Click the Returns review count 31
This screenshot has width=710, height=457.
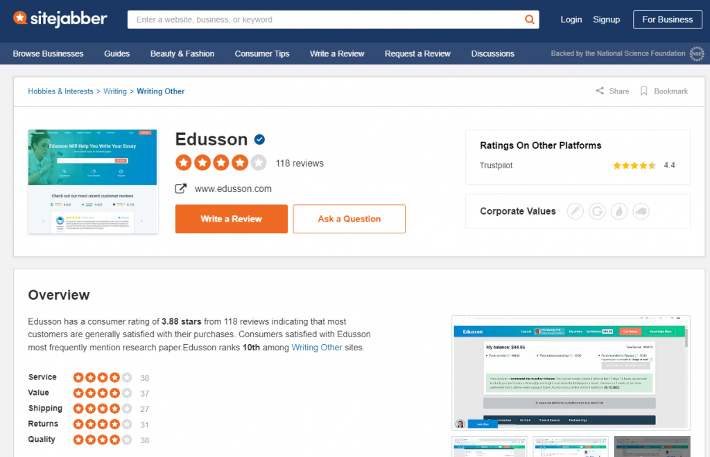pyautogui.click(x=144, y=424)
